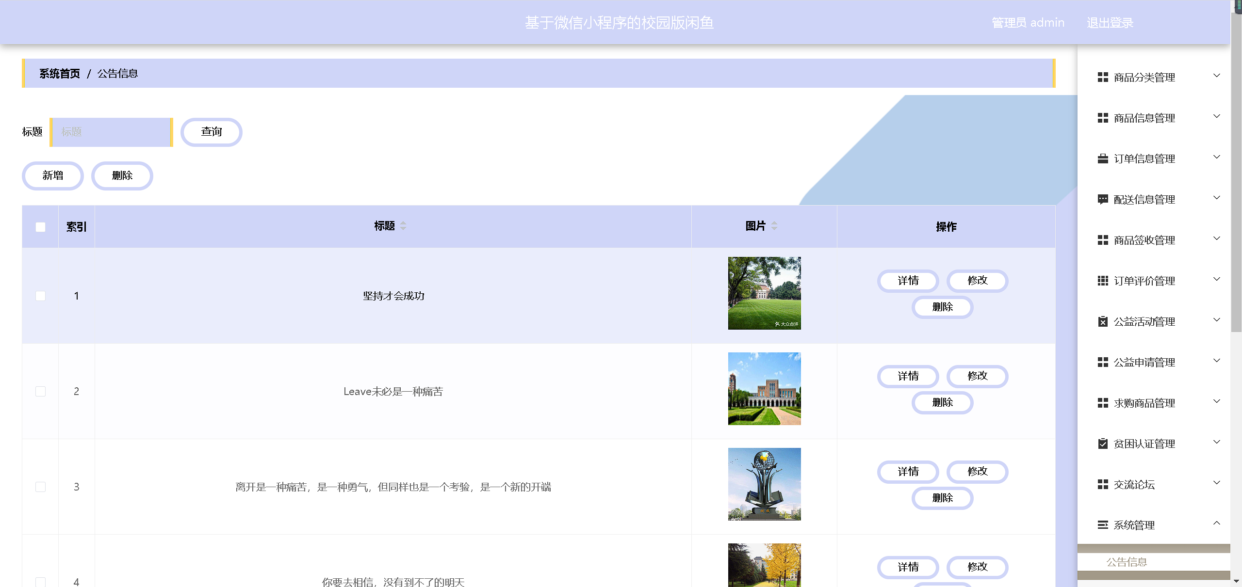Click the 退出登录 logout link
This screenshot has height=587, width=1242.
(1110, 23)
